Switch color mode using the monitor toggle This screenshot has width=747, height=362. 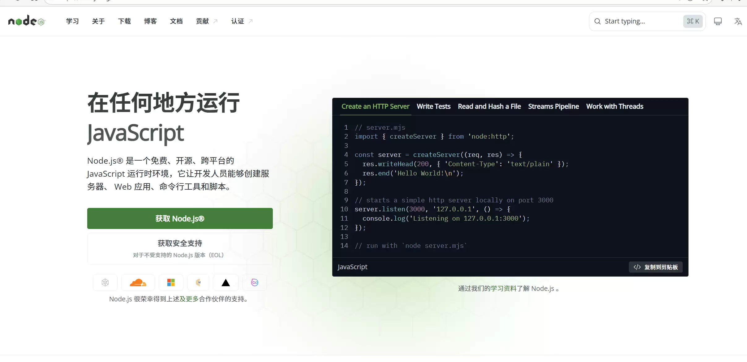pos(718,21)
